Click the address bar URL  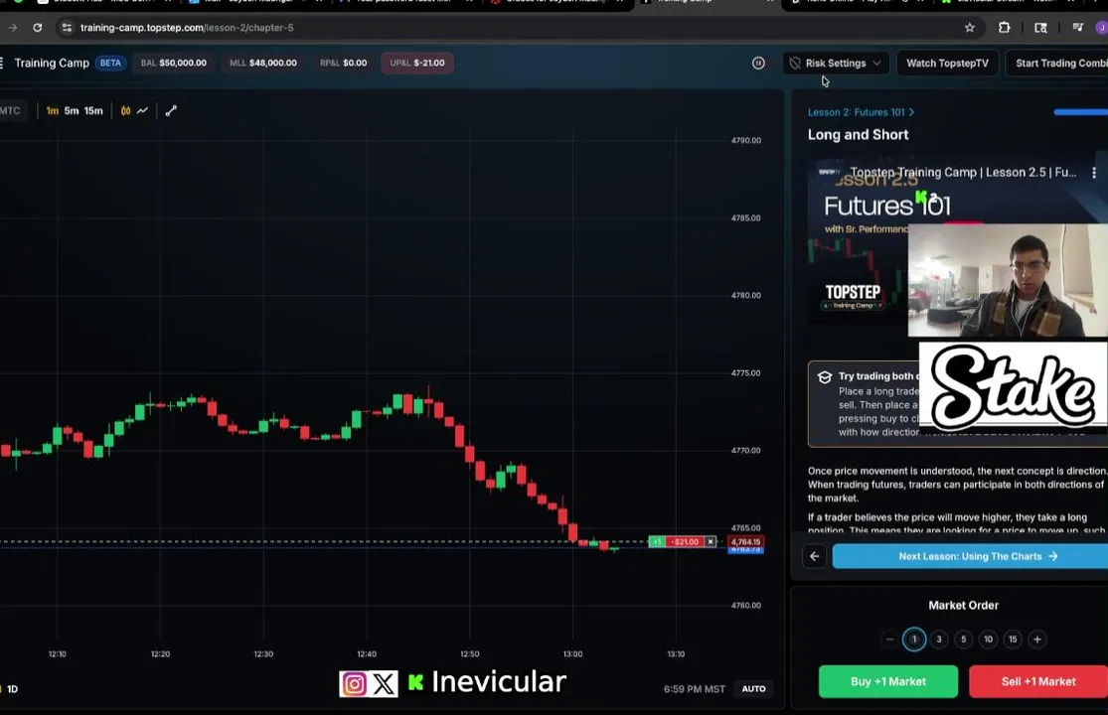pyautogui.click(x=187, y=28)
